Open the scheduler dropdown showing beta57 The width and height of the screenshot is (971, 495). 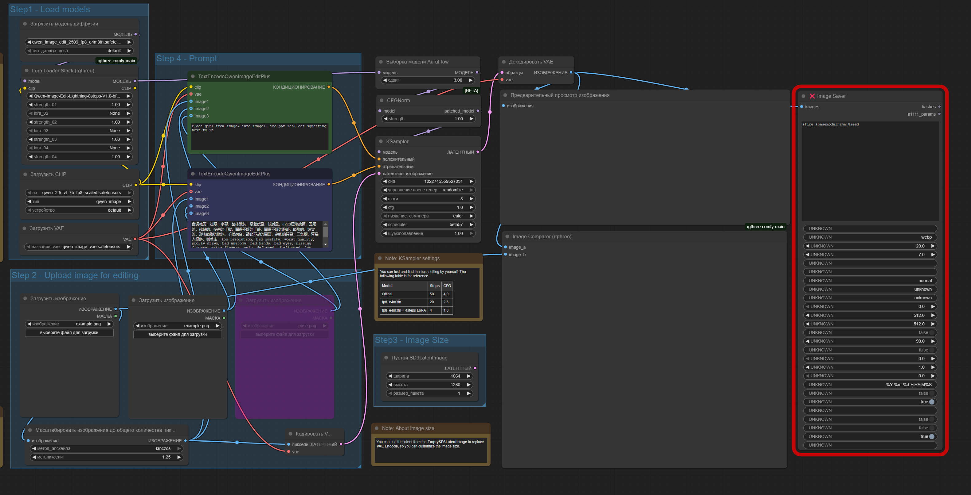tap(428, 225)
